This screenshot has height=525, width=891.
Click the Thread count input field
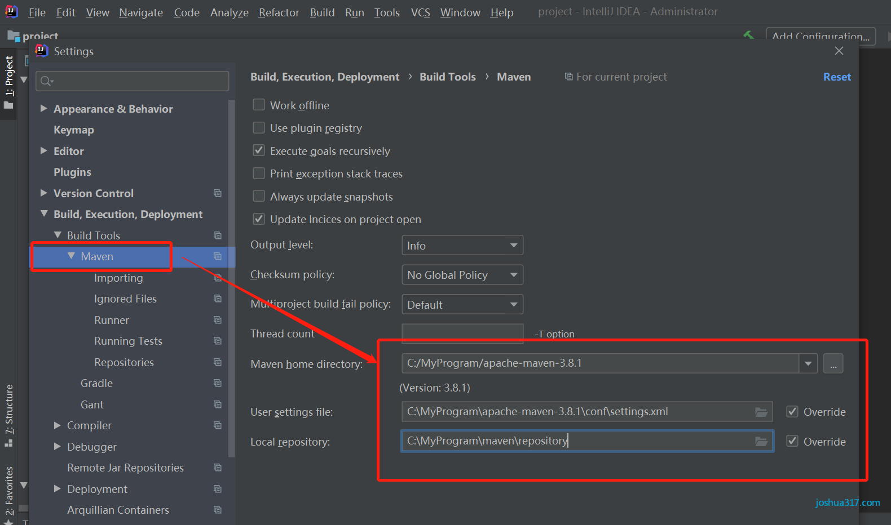click(x=462, y=333)
